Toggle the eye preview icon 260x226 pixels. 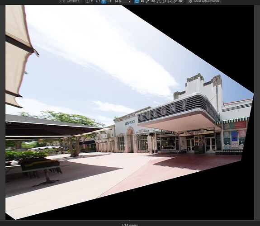[x=181, y=1]
